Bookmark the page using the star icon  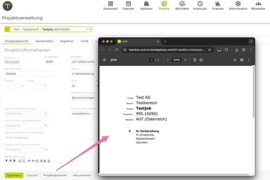pos(209,50)
